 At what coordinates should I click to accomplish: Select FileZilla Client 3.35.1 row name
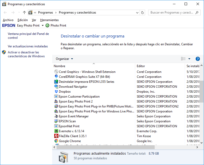tap(73, 136)
